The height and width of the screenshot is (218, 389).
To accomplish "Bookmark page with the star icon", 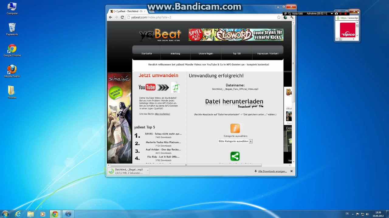I will (279, 17).
